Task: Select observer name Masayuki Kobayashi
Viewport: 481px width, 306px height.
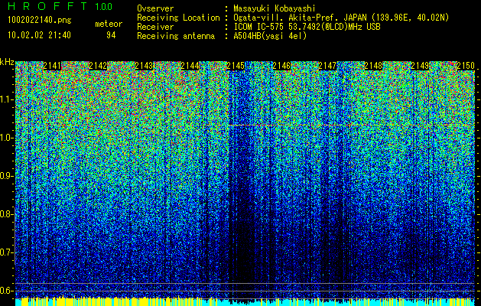Action: pyautogui.click(x=275, y=8)
